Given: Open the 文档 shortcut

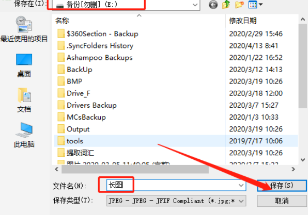Looking at the screenshot, I should pyautogui.click(x=24, y=101).
